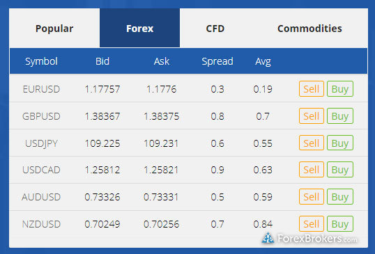The width and height of the screenshot is (375, 254).
Task: Click USDCAD spread value 0.9
Action: click(x=217, y=170)
